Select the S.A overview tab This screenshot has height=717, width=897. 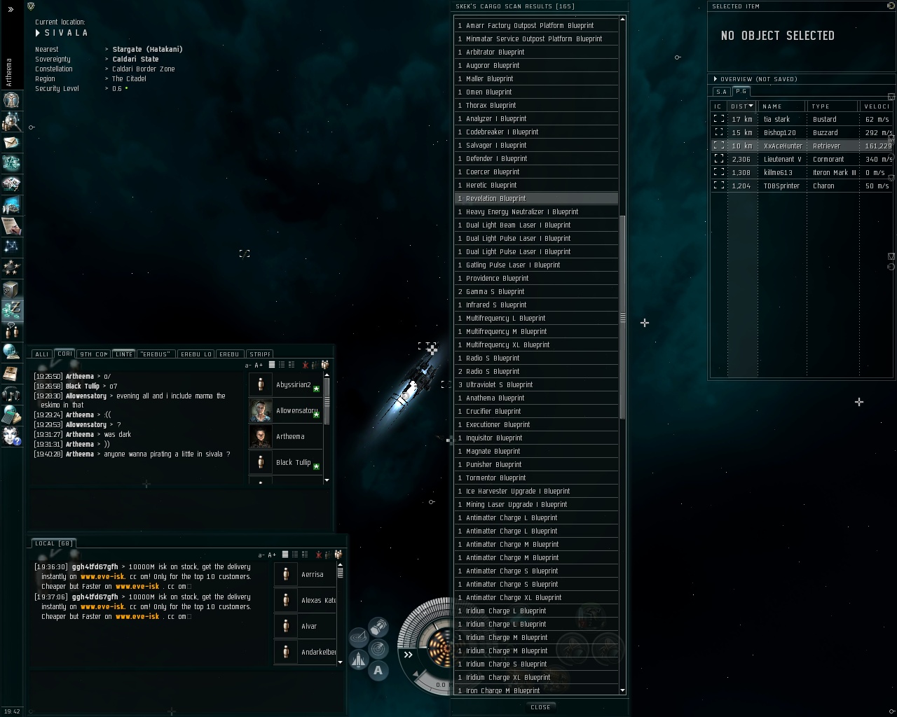pyautogui.click(x=722, y=92)
